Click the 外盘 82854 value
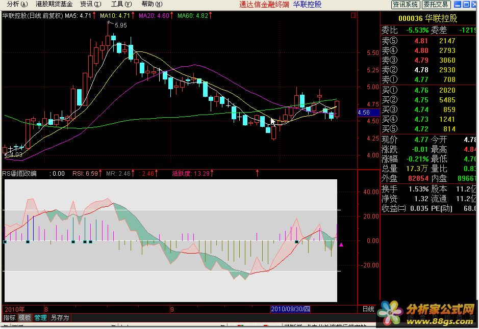 [x=418, y=178]
